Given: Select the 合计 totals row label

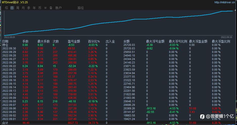Looking at the screenshot, I should [5, 123].
